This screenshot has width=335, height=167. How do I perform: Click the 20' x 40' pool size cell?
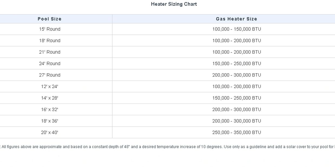point(50,133)
